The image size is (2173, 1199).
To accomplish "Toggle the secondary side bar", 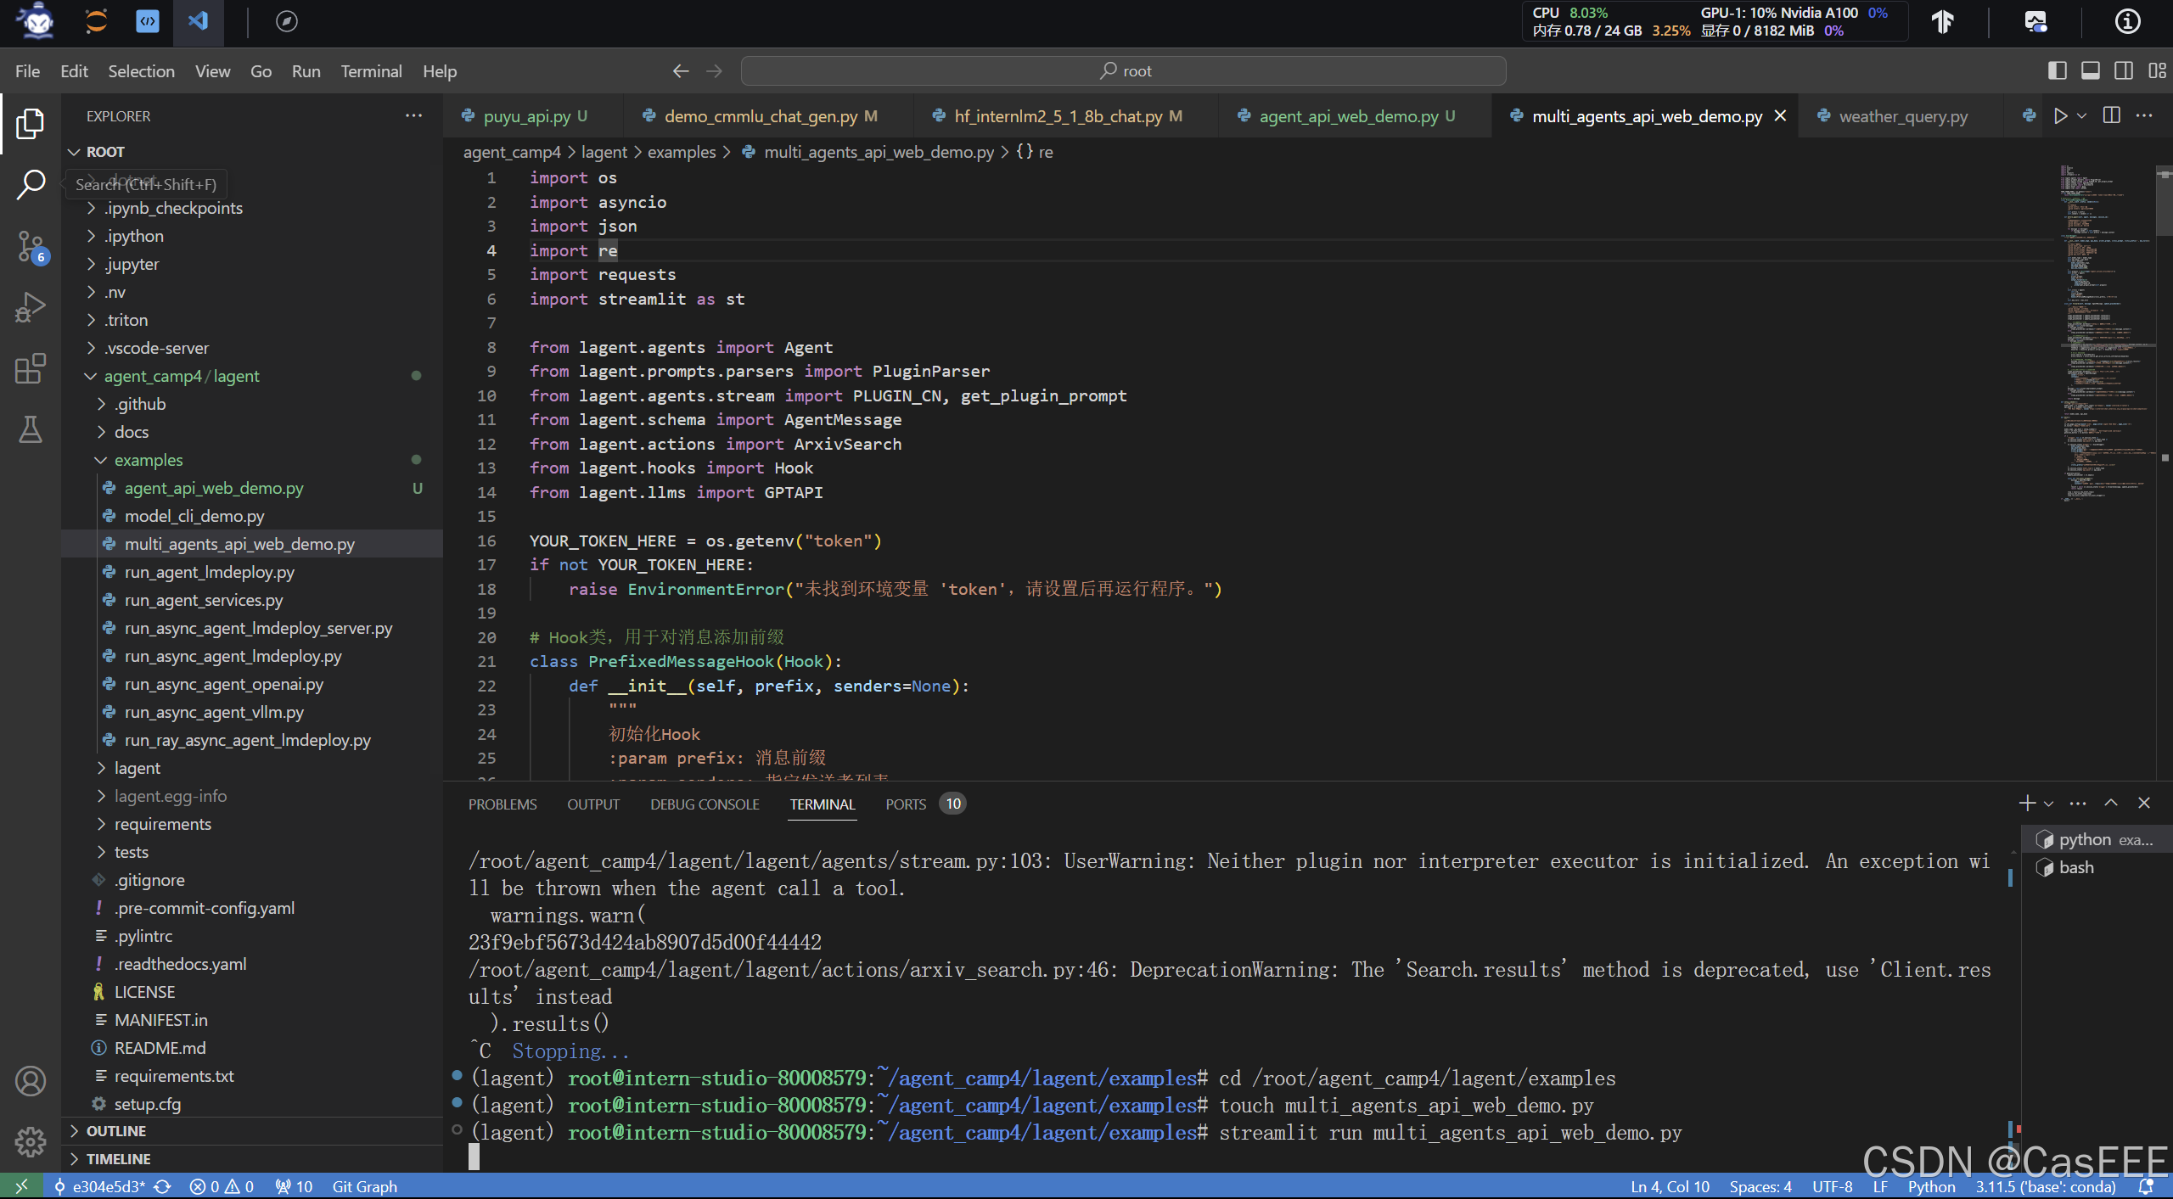I will coord(2124,71).
